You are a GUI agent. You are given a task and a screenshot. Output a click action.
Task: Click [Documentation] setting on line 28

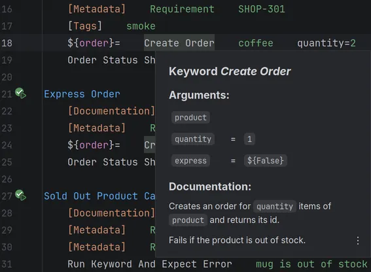[x=111, y=213]
